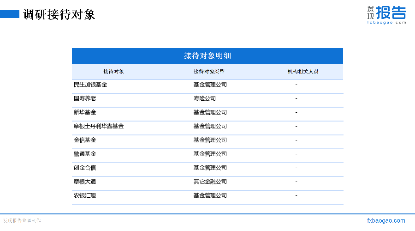
Task: Click 其它金融公司 type in 摩根大通 row
Action: (210, 182)
